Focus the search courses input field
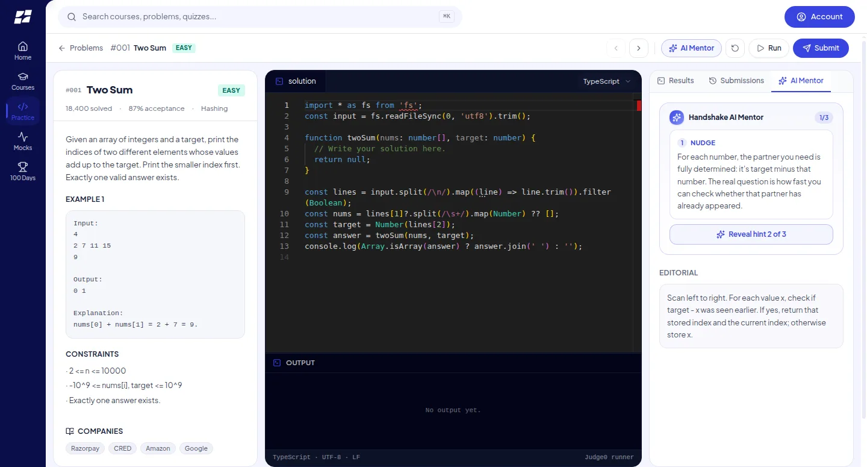Screen dimensions: 867x467 point(259,17)
